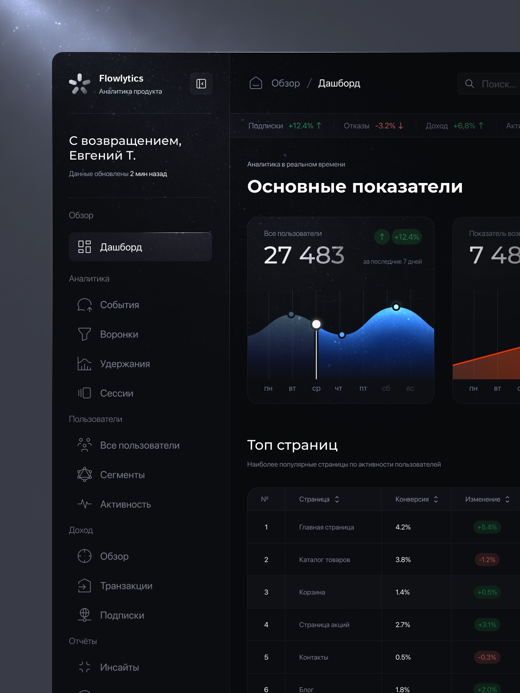Viewport: 520px width, 693px height.
Task: Click the пн label under the blue chart
Action: (x=268, y=389)
